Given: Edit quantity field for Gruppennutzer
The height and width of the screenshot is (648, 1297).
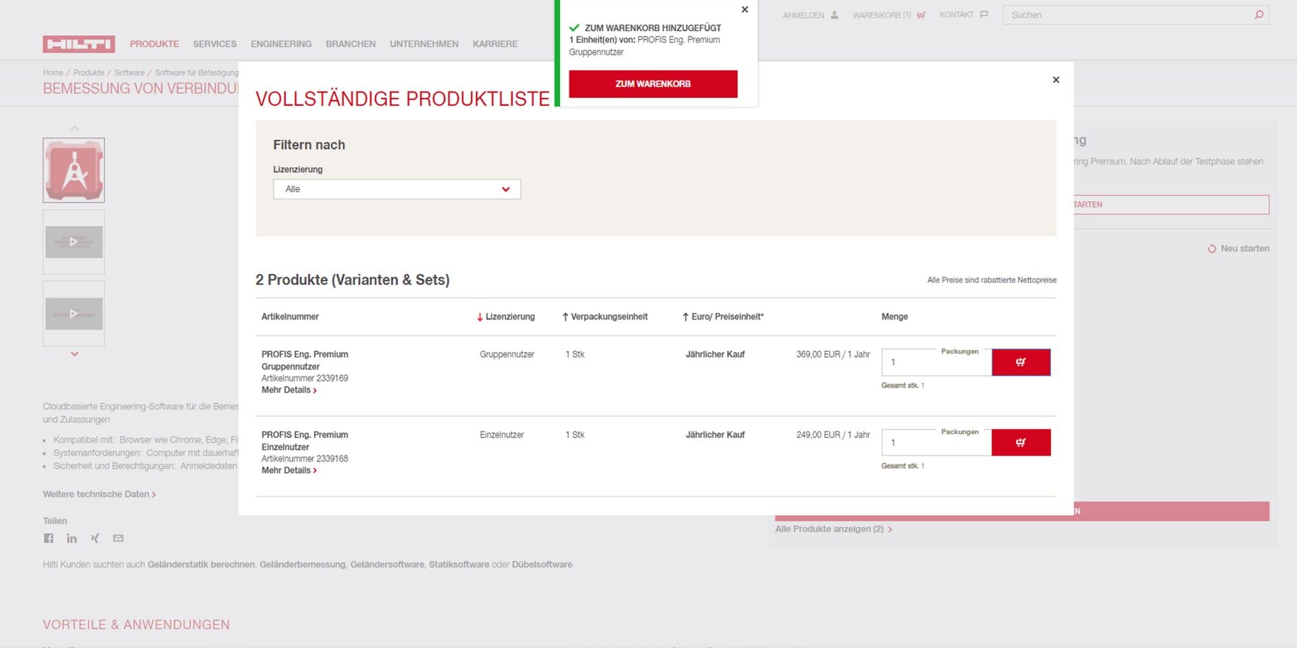Looking at the screenshot, I should coord(936,362).
